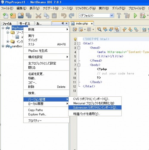Open dropdown arrow beside forward navigation icon
Screen dimensions: 149x150
point(93,29)
